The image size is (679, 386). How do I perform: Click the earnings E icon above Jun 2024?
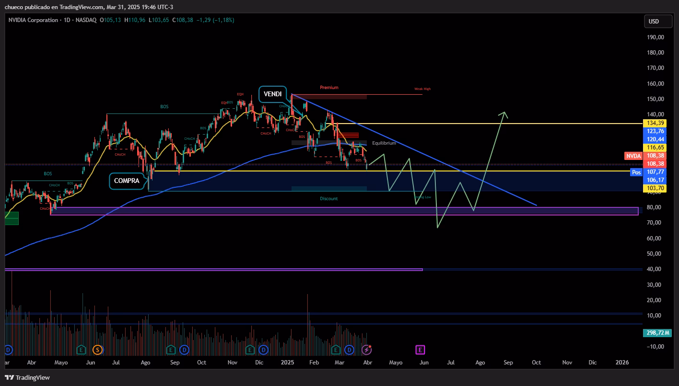[x=82, y=350]
